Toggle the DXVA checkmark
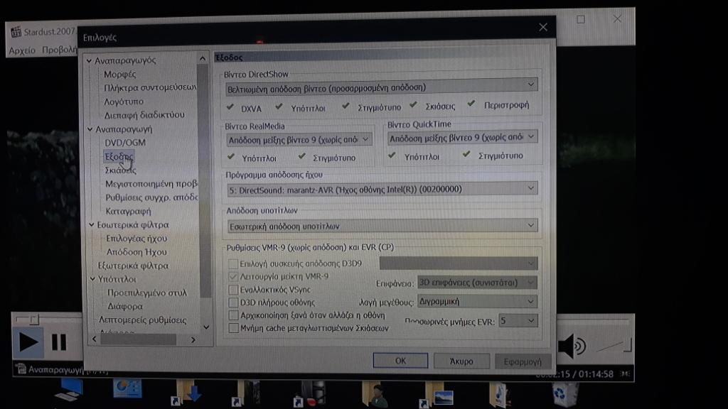Screen dimensions: 728x409 (x=230, y=108)
